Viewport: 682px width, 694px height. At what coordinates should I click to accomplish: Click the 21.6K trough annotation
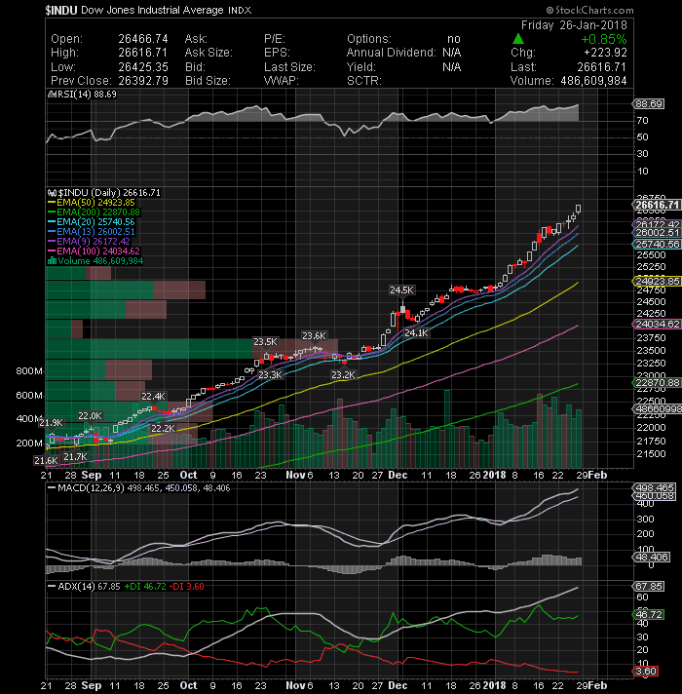[46, 461]
